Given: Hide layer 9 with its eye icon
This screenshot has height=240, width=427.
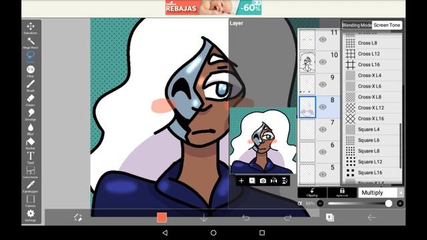Looking at the screenshot, I should (x=323, y=85).
